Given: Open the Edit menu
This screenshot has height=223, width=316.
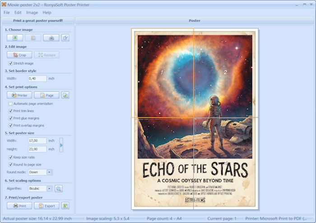Looking at the screenshot, I should point(18,13).
